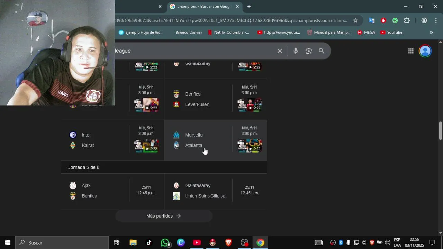Screen dimensions: 443x249
Task: Open the Google Translate extension icon
Action: tap(371, 20)
